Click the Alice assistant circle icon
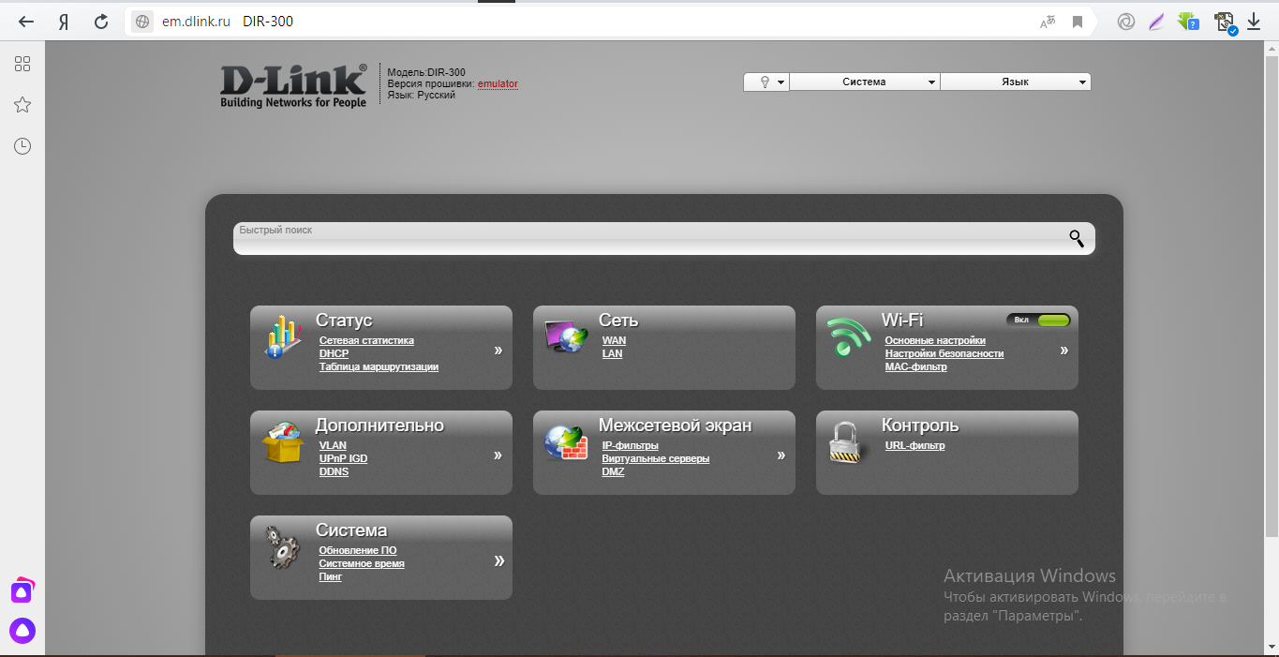 tap(22, 631)
